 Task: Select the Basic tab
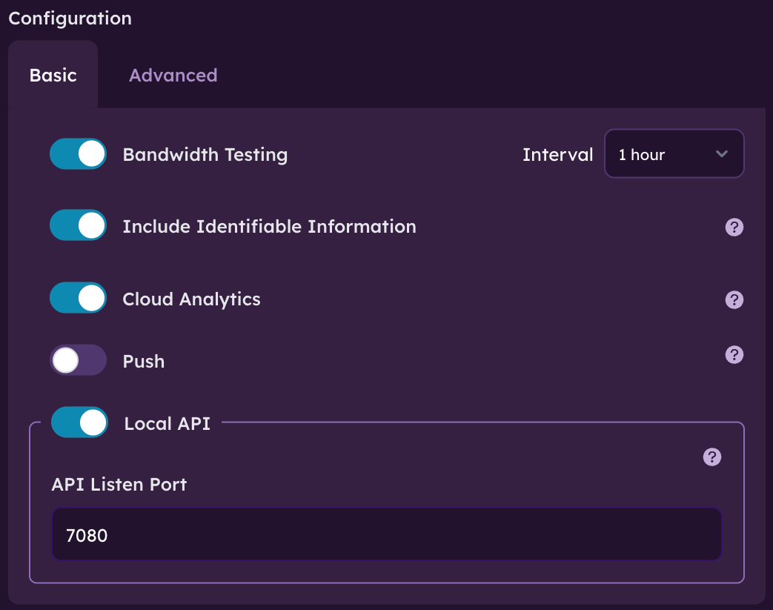tap(53, 76)
